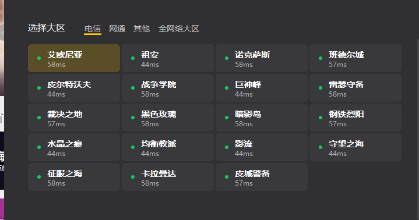
Task: Open the 其他 tab
Action: tap(142, 29)
